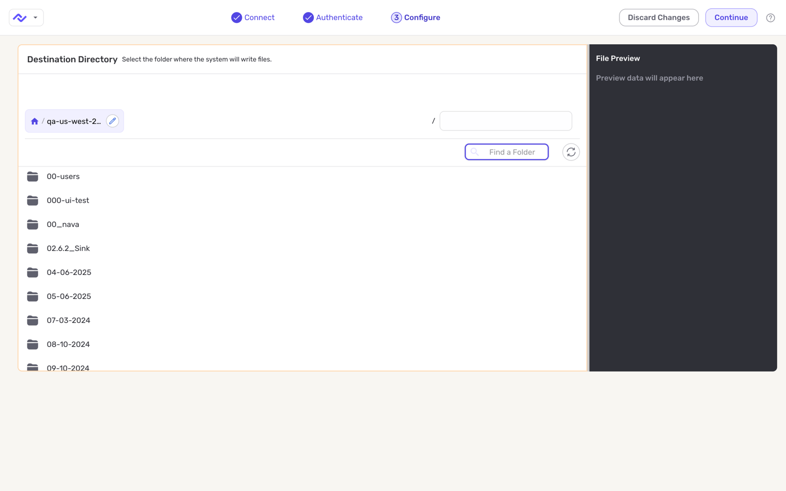This screenshot has height=491, width=786.
Task: Click folder icon beside 02.6.2_Sink
Action: coord(33,249)
